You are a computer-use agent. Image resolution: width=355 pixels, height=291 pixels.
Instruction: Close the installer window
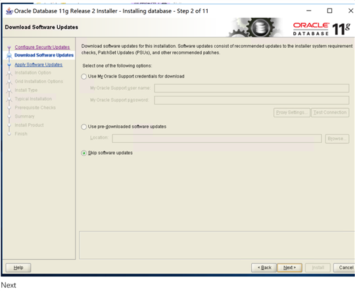pyautogui.click(x=350, y=11)
